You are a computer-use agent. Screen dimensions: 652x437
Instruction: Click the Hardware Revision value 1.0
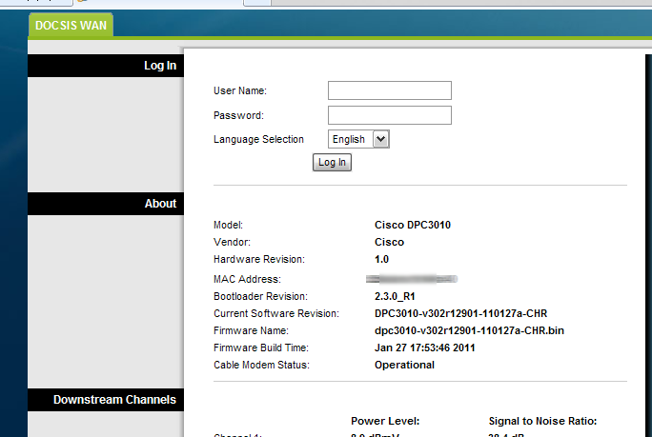coord(381,259)
